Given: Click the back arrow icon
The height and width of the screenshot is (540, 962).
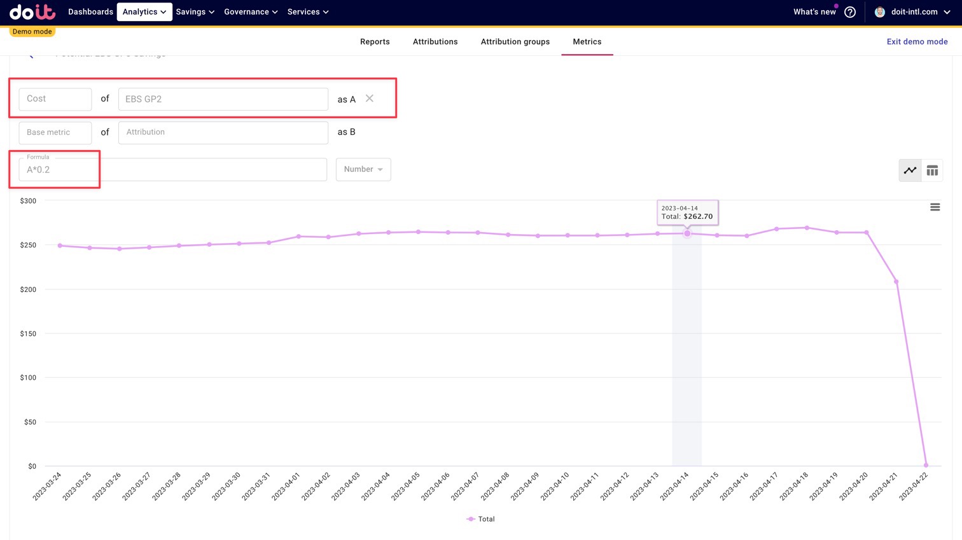Looking at the screenshot, I should click(30, 55).
